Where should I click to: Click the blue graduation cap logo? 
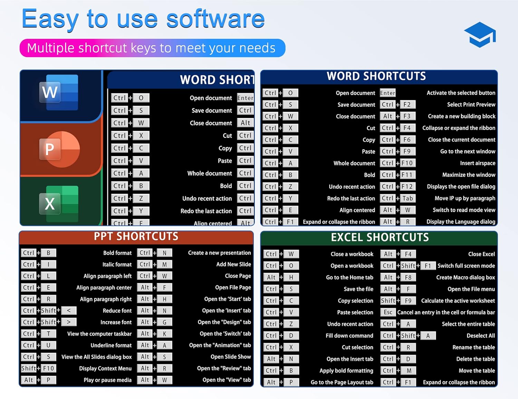click(x=480, y=35)
